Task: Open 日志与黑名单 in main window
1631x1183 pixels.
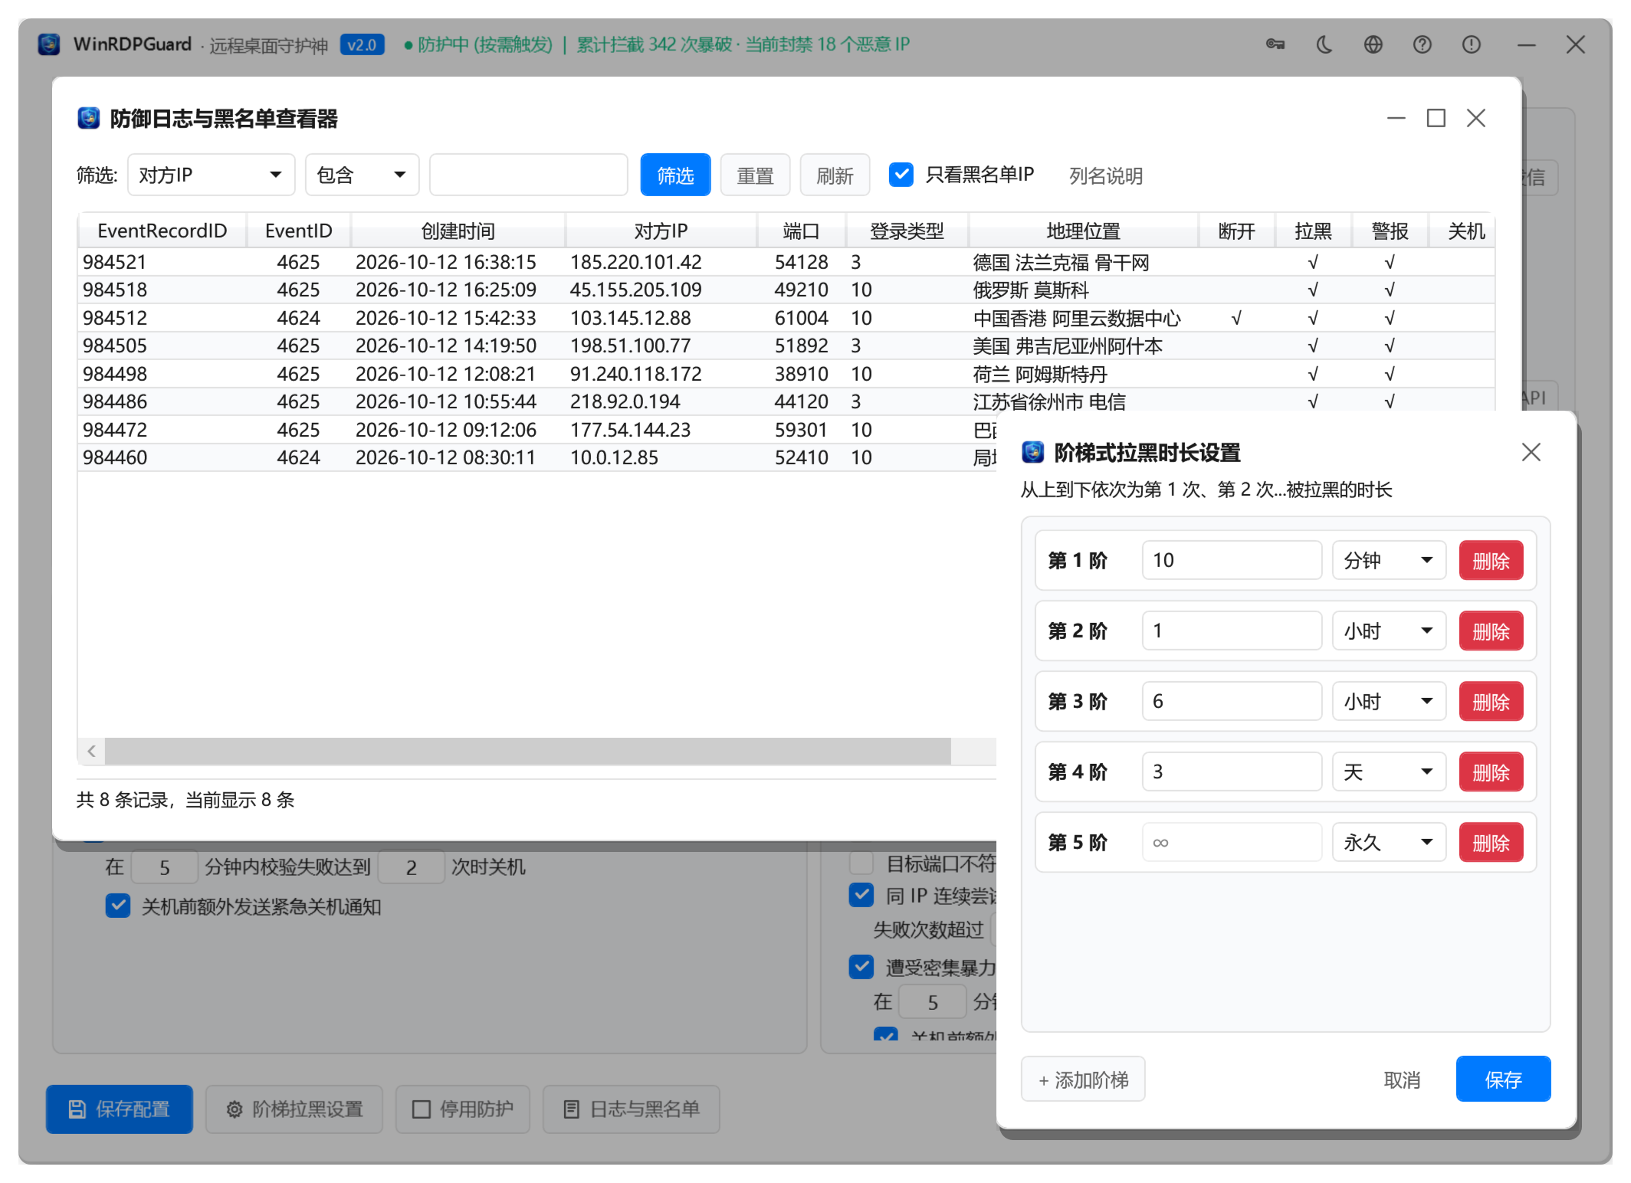Action: tap(632, 1109)
